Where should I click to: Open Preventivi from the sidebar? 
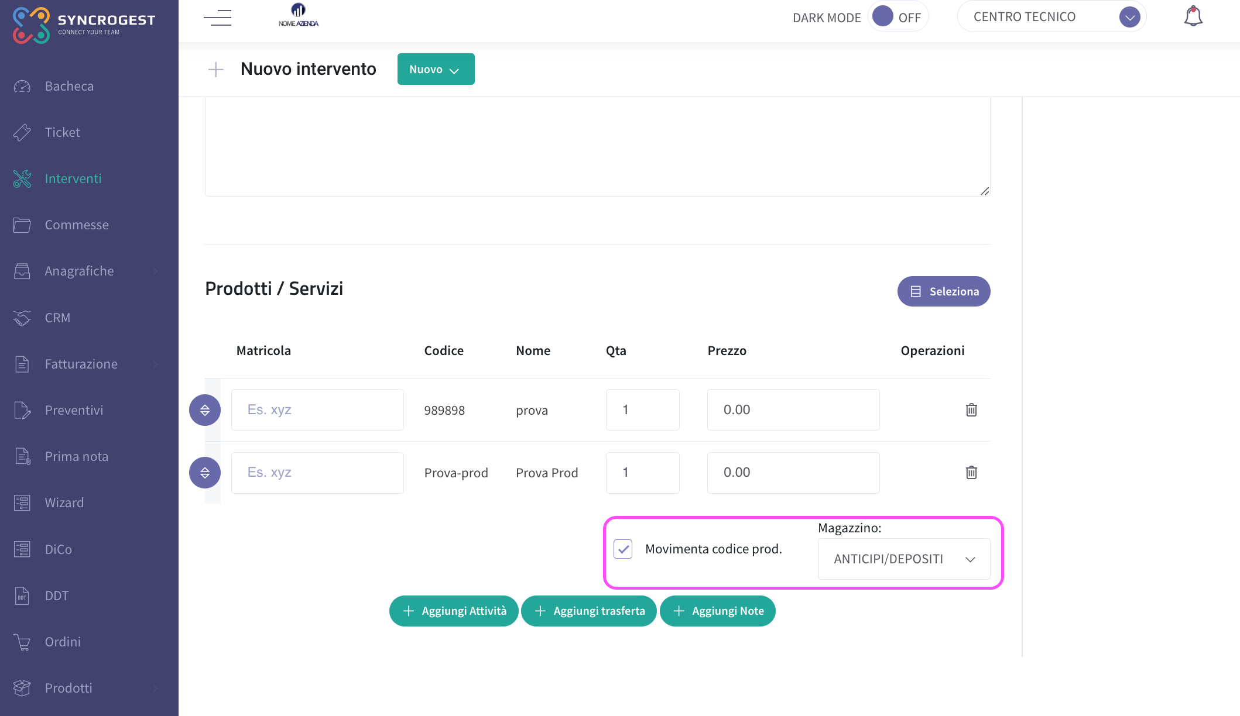(74, 410)
